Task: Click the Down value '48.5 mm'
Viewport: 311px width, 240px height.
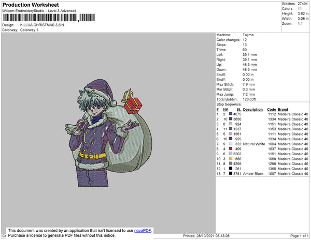Action: 250,69
